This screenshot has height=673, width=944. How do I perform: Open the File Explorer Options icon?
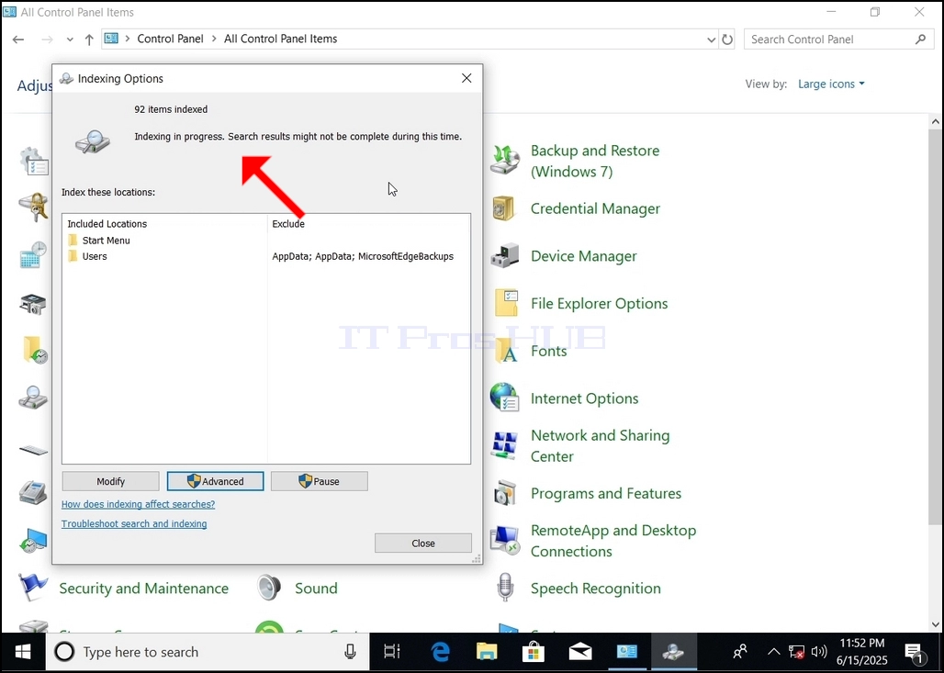(506, 303)
